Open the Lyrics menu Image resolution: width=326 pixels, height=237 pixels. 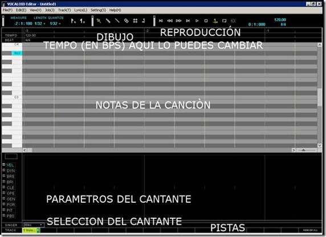(x=81, y=10)
